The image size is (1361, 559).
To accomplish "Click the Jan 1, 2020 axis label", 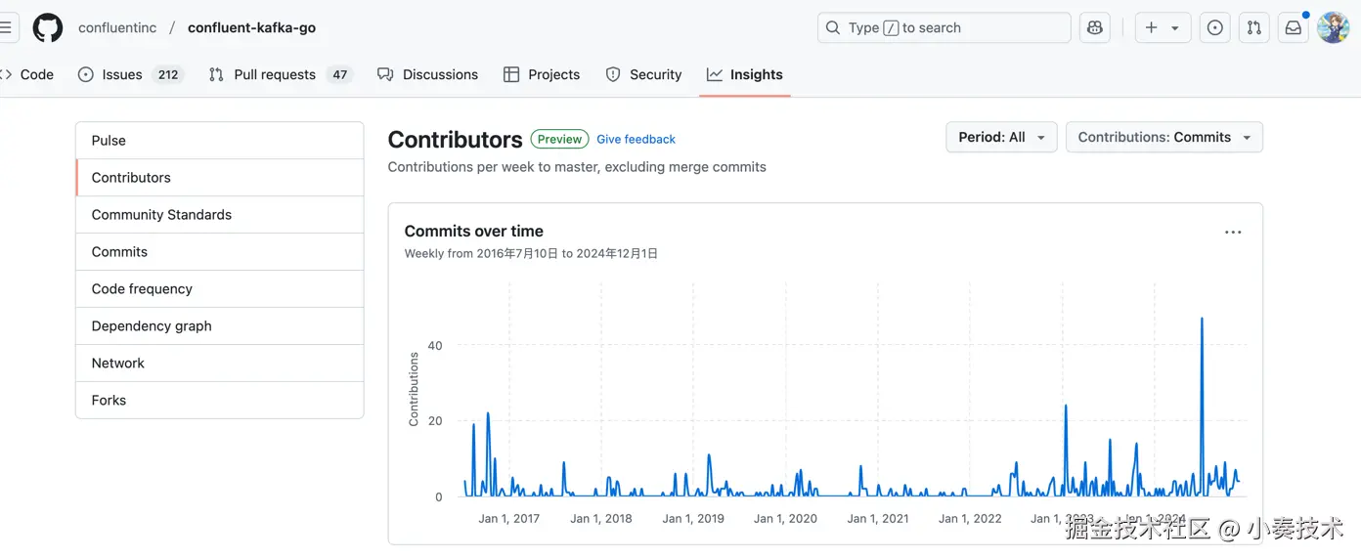I will coord(785,519).
